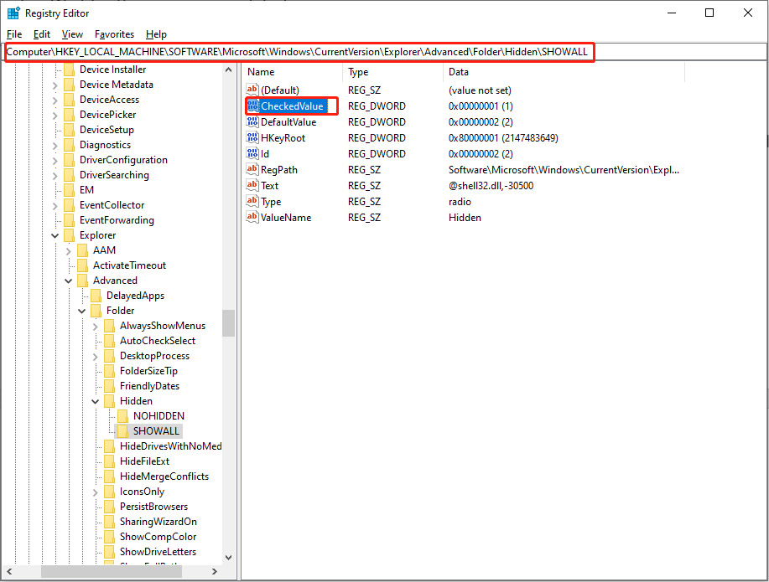Screen dimensions: 769x582
Task: Open the Help menu
Action: [x=156, y=34]
